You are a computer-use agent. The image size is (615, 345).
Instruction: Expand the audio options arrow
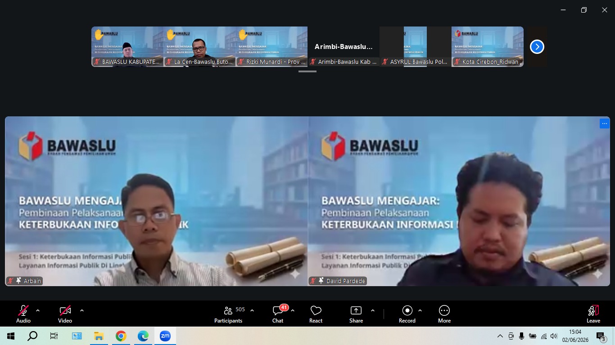[38, 310]
